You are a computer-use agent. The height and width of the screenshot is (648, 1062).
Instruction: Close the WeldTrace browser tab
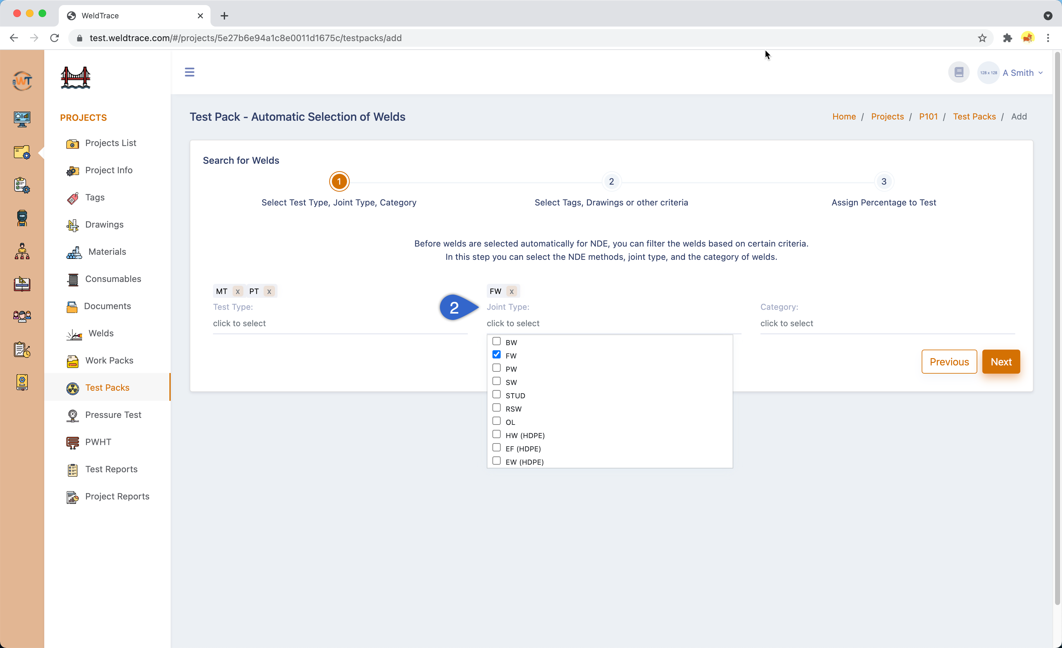(x=200, y=15)
